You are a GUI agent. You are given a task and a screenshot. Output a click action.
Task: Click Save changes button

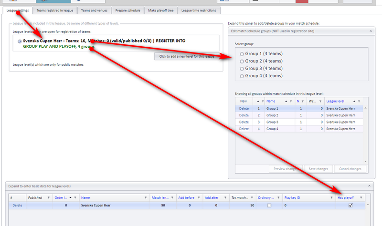pos(318,169)
